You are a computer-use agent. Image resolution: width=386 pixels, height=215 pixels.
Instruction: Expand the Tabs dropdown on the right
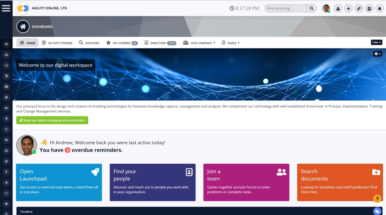[x=376, y=42]
